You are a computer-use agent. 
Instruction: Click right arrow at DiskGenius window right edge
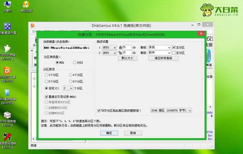click(x=210, y=107)
